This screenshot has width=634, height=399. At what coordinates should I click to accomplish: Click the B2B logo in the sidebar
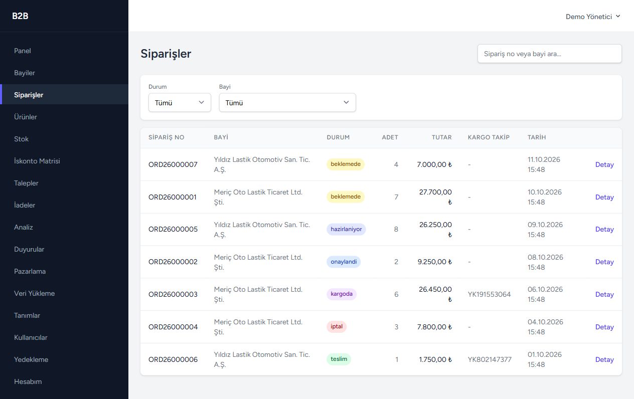[20, 16]
